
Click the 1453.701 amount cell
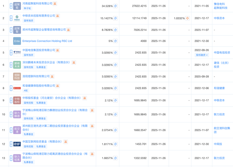(x=141, y=144)
